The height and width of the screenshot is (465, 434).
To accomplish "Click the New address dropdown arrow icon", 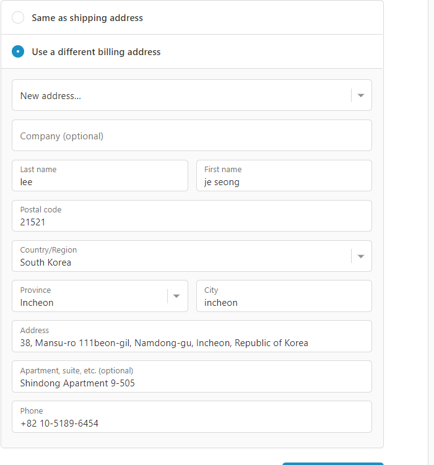I will pyautogui.click(x=361, y=95).
